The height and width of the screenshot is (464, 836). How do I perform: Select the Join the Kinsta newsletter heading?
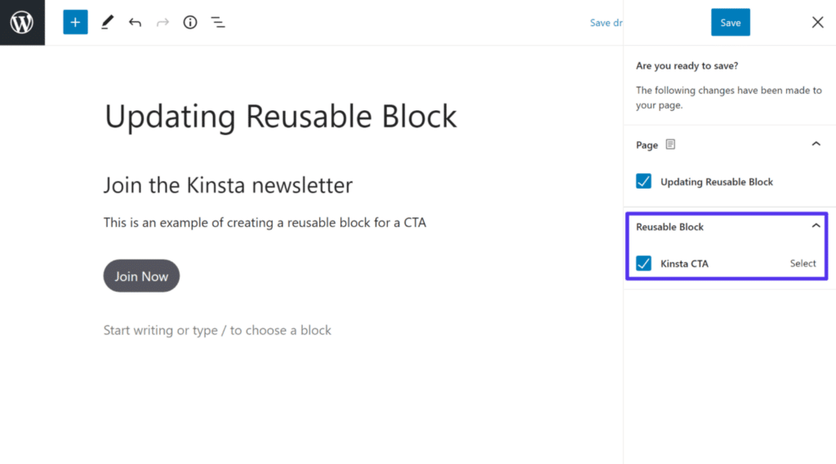[x=228, y=185]
